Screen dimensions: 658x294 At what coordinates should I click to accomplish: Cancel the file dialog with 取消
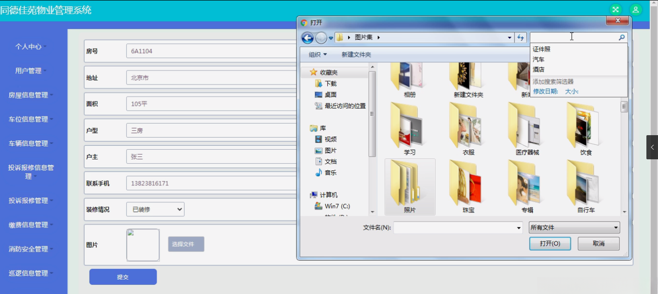pos(599,243)
